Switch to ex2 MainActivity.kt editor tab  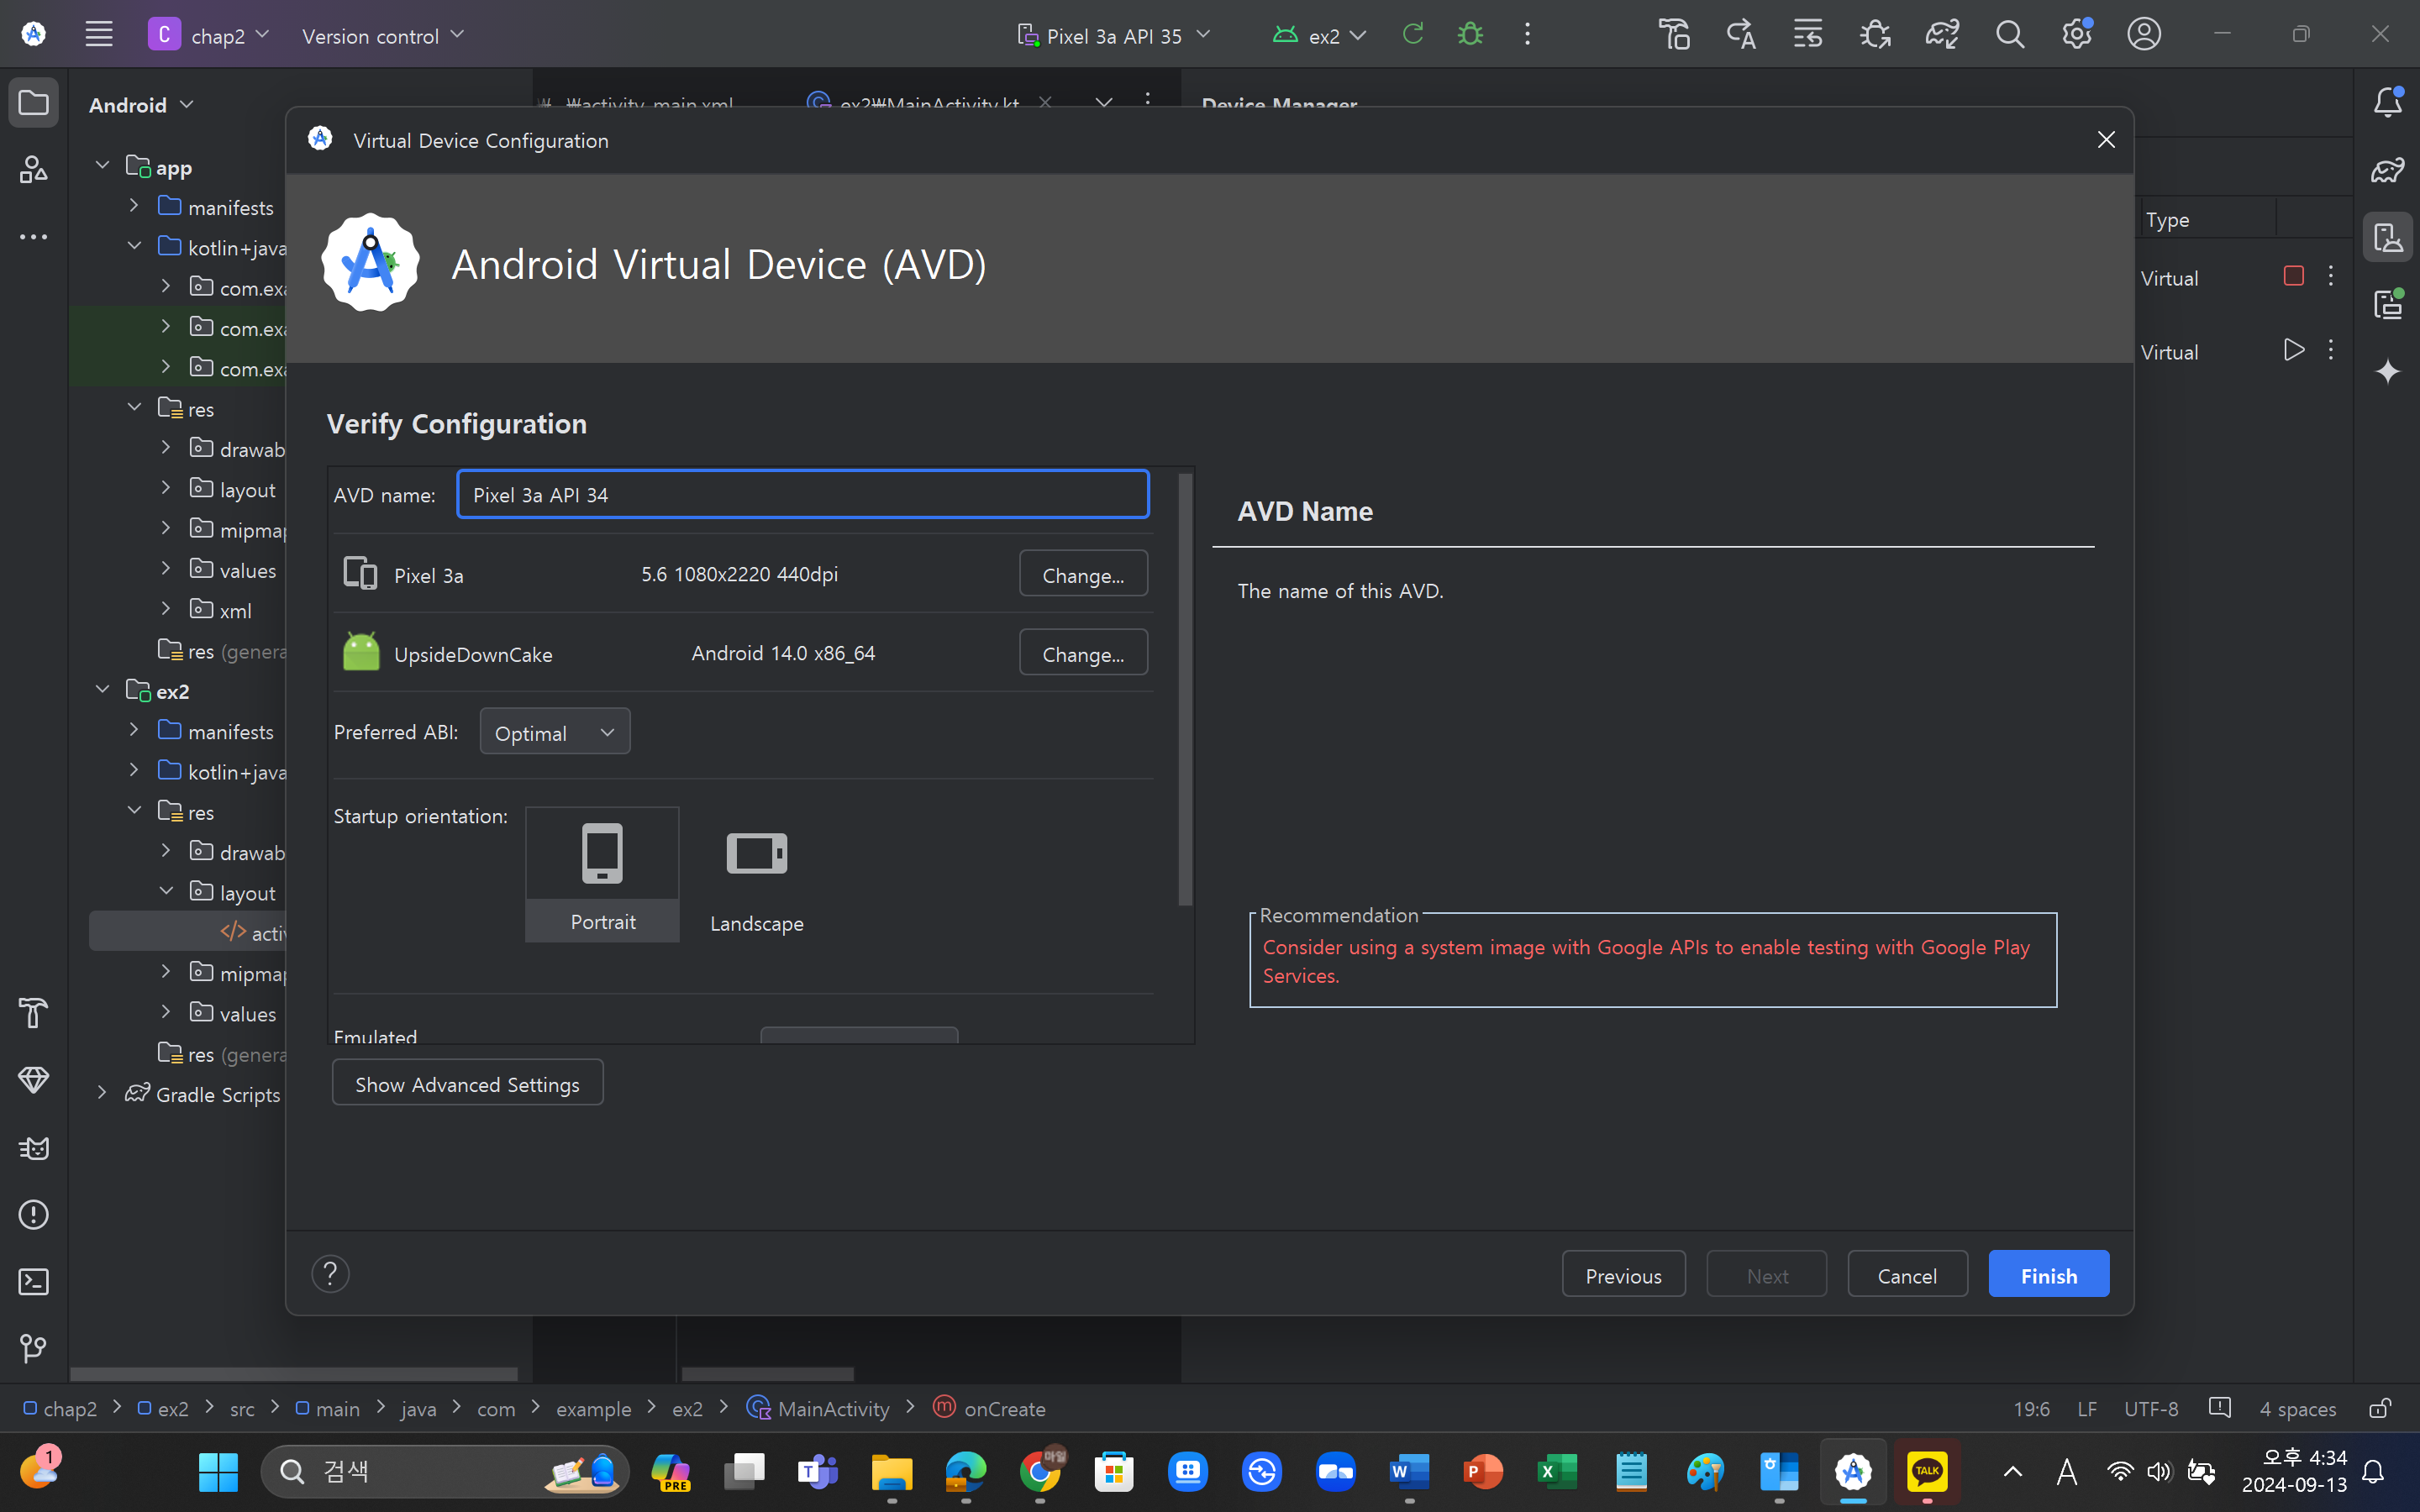(928, 102)
